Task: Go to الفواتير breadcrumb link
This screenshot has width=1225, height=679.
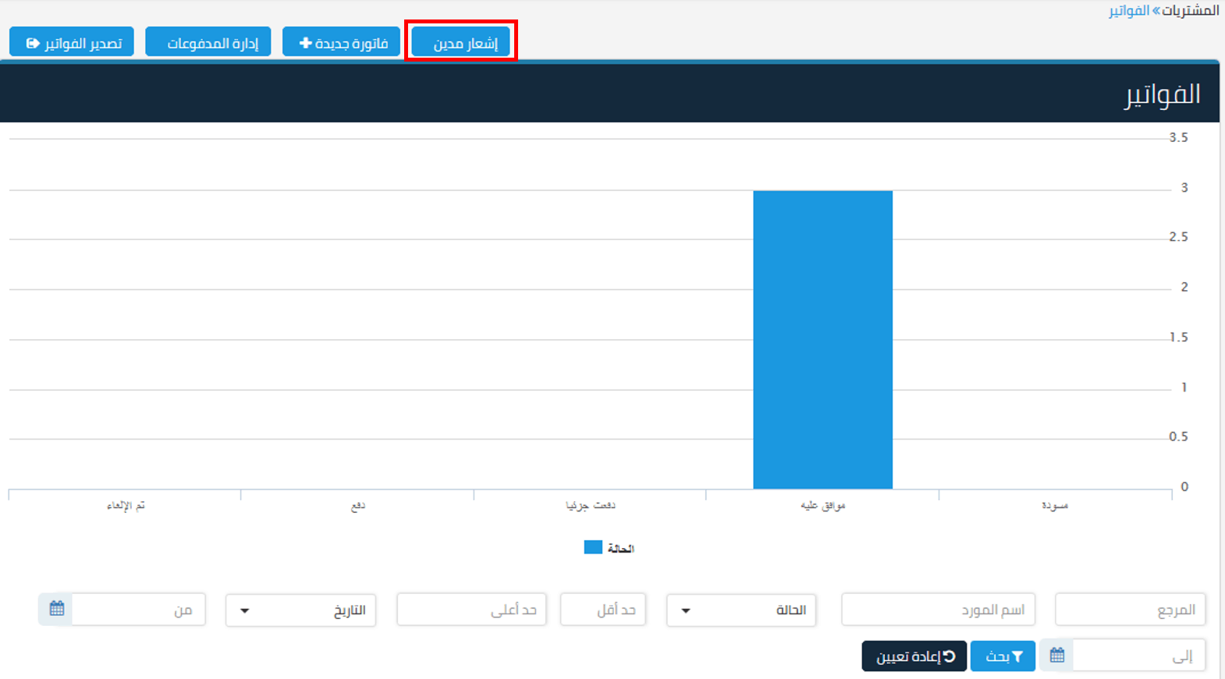Action: 1128,10
